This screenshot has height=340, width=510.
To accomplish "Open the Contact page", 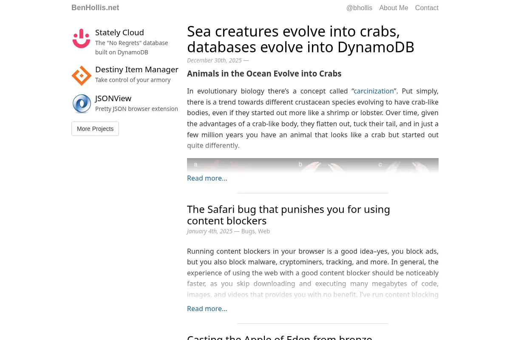I will [x=427, y=8].
